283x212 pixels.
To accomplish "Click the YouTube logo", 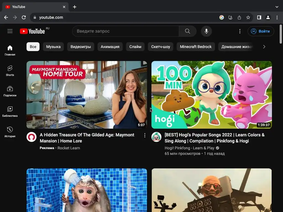I will pos(33,31).
